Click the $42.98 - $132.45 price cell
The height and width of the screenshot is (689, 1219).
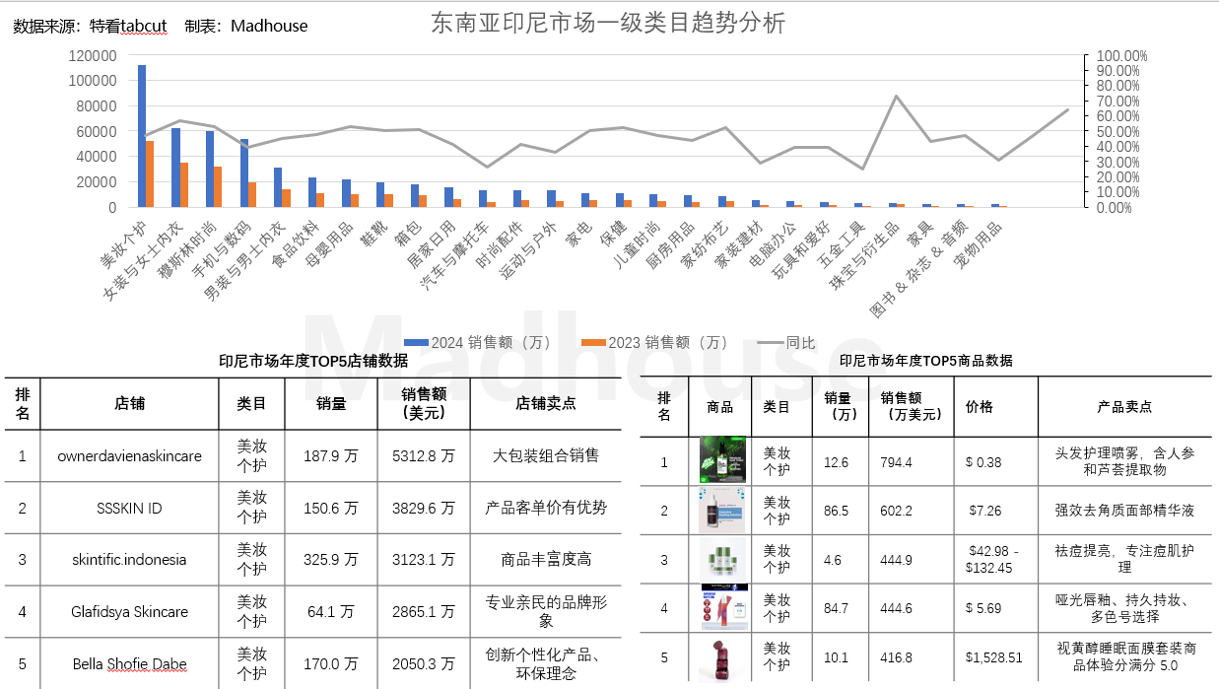(x=993, y=559)
